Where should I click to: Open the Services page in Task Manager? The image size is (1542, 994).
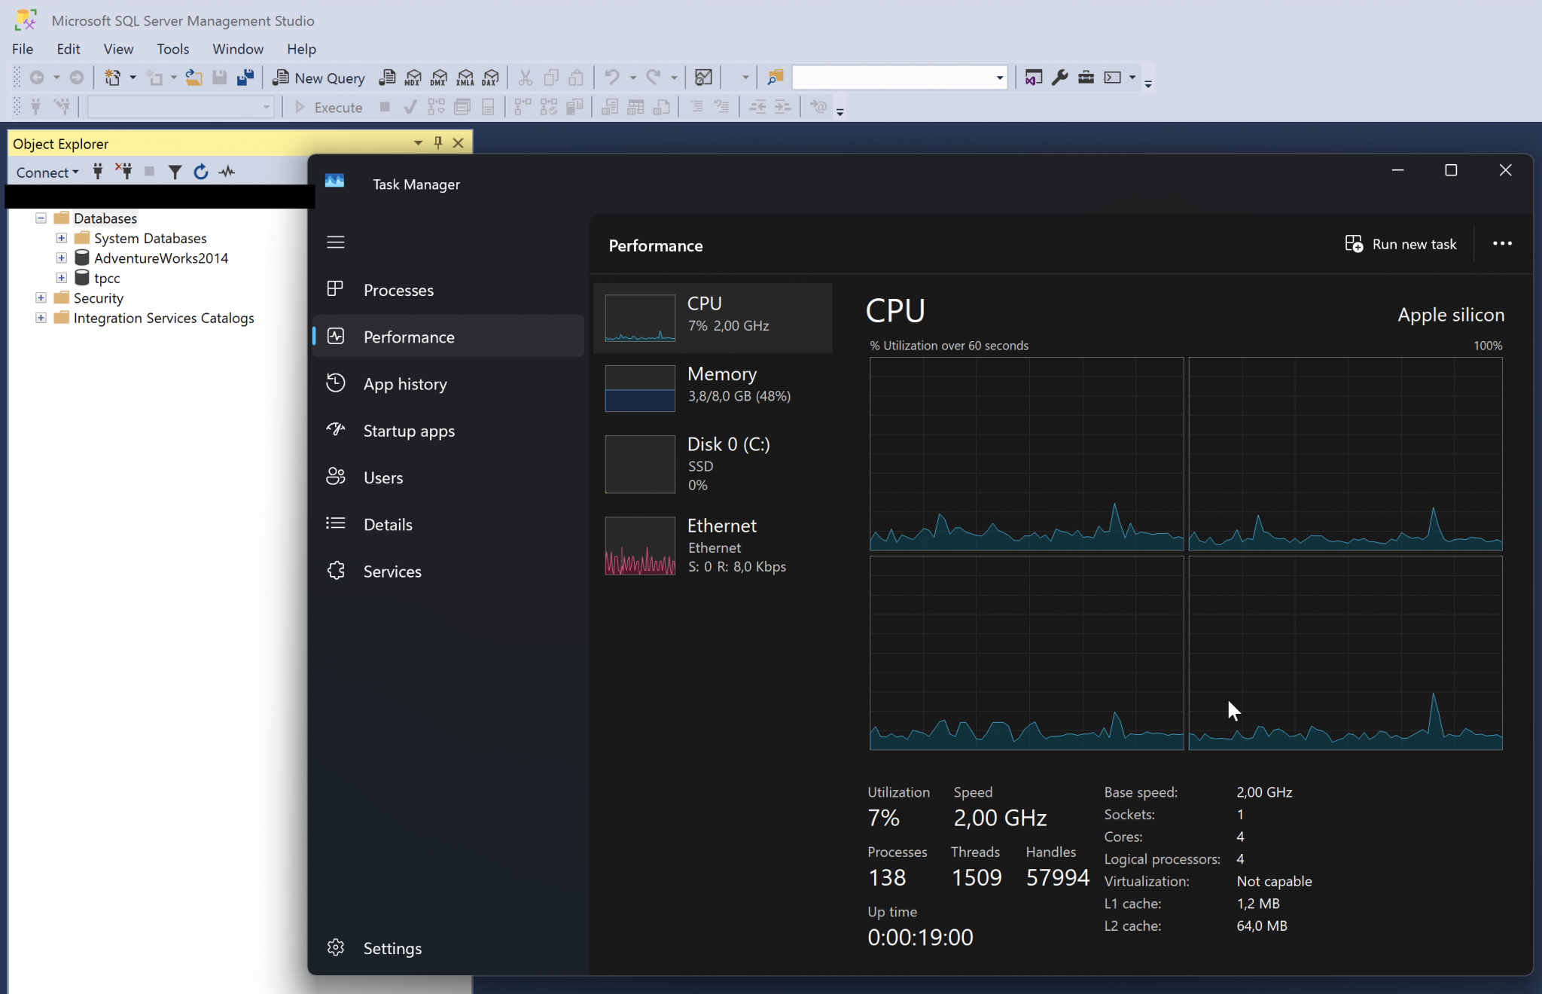449,572
